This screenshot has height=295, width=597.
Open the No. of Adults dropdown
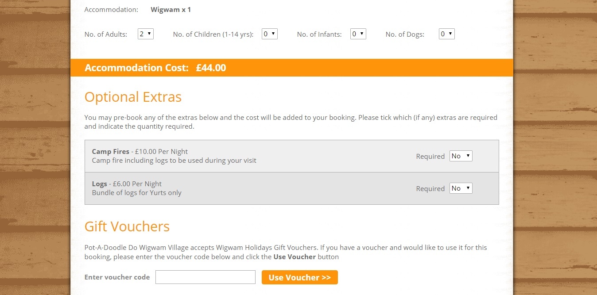click(x=146, y=34)
